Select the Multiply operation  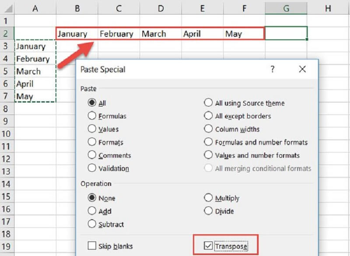click(209, 198)
